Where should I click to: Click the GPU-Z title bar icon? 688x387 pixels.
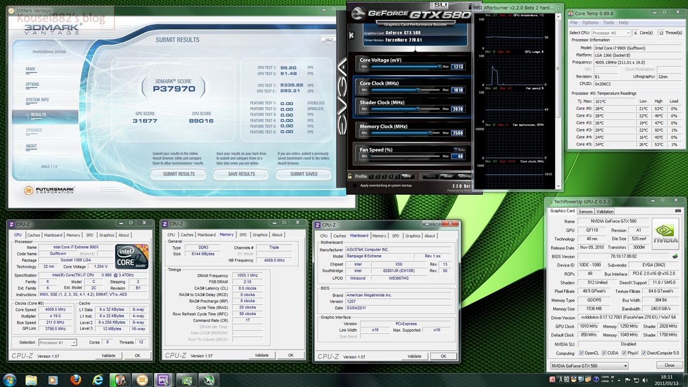pyautogui.click(x=549, y=202)
